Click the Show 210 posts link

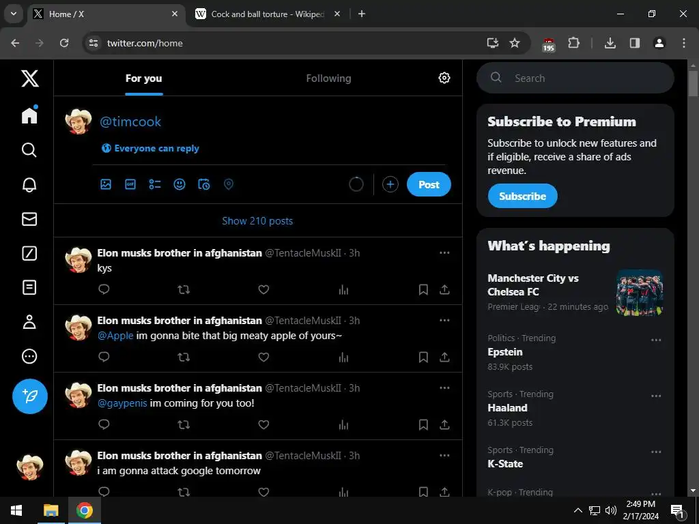point(257,221)
